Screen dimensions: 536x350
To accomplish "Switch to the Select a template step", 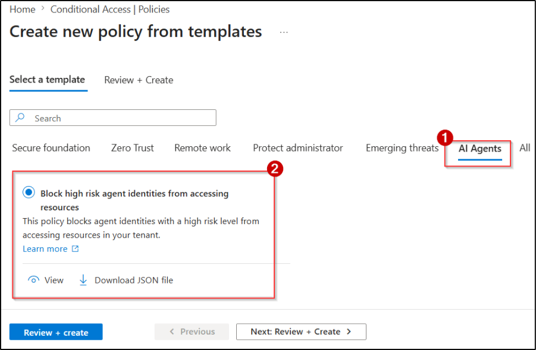I will tap(47, 80).
